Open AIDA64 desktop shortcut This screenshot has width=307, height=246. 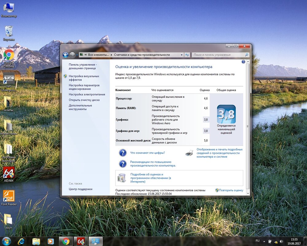(9, 173)
